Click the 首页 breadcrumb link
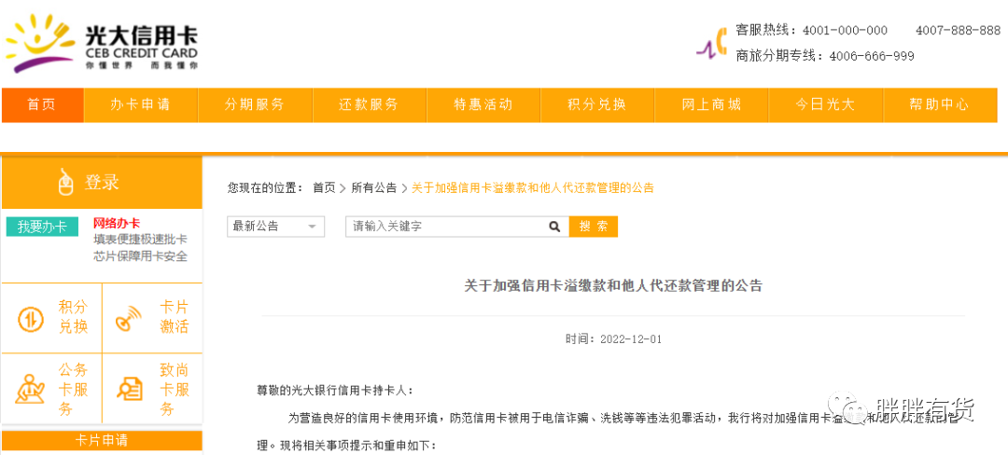This screenshot has height=455, width=1008. pyautogui.click(x=324, y=188)
